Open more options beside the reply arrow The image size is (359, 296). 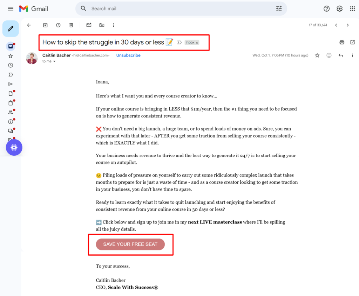352,55
